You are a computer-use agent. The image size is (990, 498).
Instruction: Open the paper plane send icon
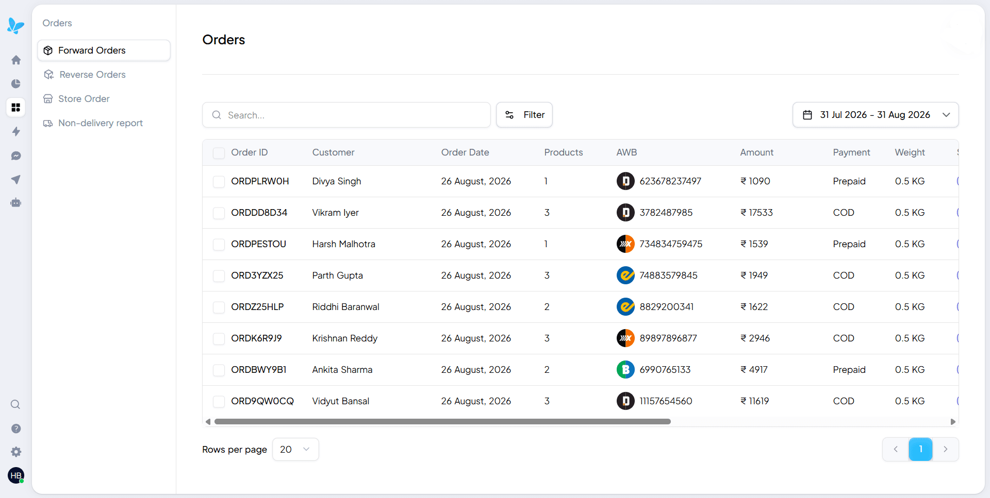[x=16, y=179]
